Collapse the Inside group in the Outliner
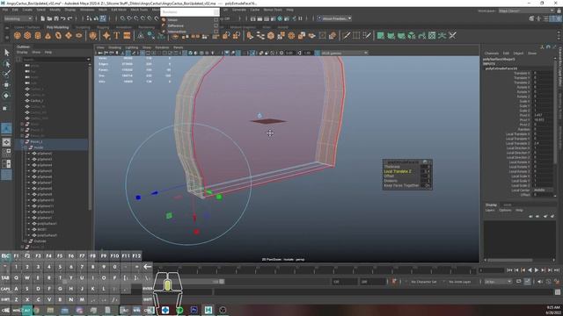This screenshot has height=316, width=563. [x=26, y=147]
